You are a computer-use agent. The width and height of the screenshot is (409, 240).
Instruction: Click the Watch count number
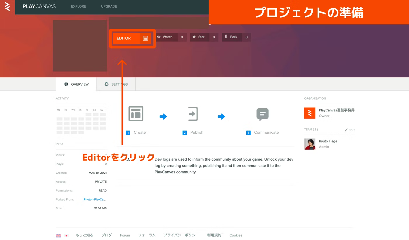point(182,37)
